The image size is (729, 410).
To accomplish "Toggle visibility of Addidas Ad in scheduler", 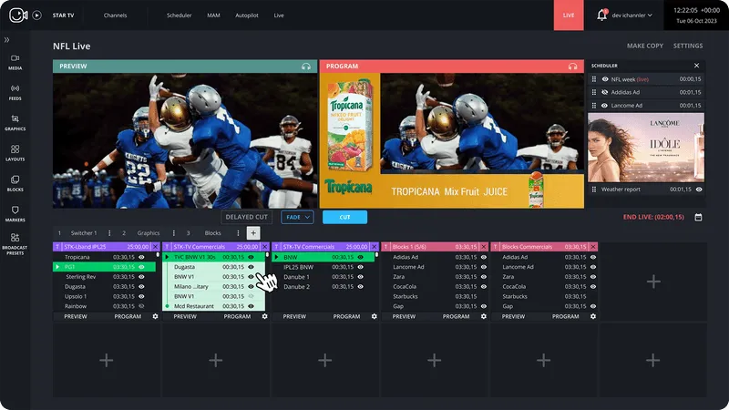I will [x=605, y=92].
